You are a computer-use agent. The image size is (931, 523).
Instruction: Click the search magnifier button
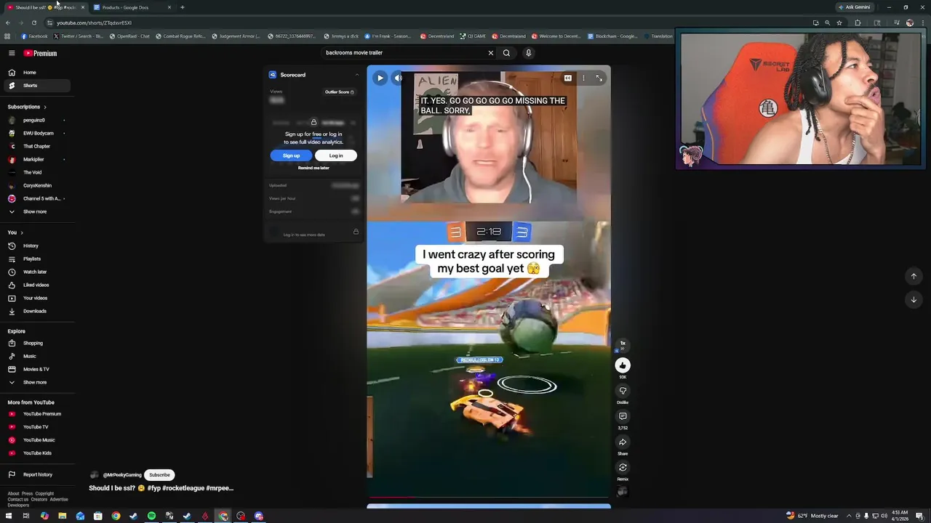(x=506, y=52)
